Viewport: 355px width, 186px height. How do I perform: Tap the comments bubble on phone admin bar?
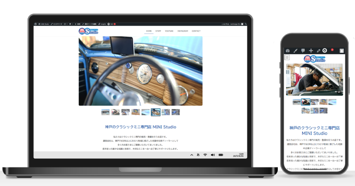(x=303, y=50)
